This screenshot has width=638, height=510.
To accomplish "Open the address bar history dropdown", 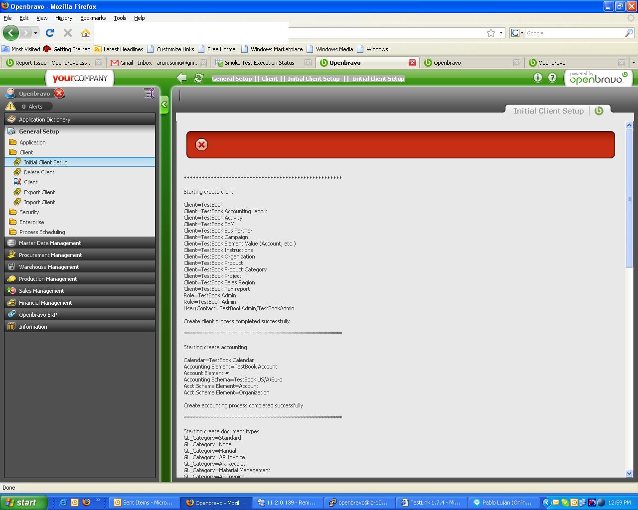I will pyautogui.click(x=501, y=33).
